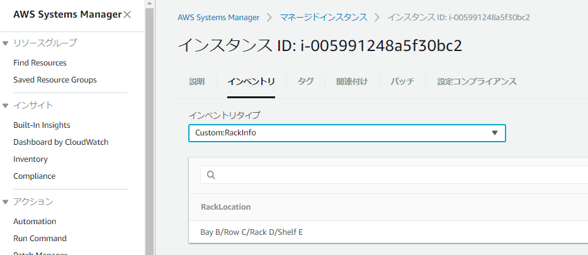This screenshot has height=255, width=588.
Task: Open the Custom:RackInfo inventory type dropdown
Action: click(x=347, y=133)
